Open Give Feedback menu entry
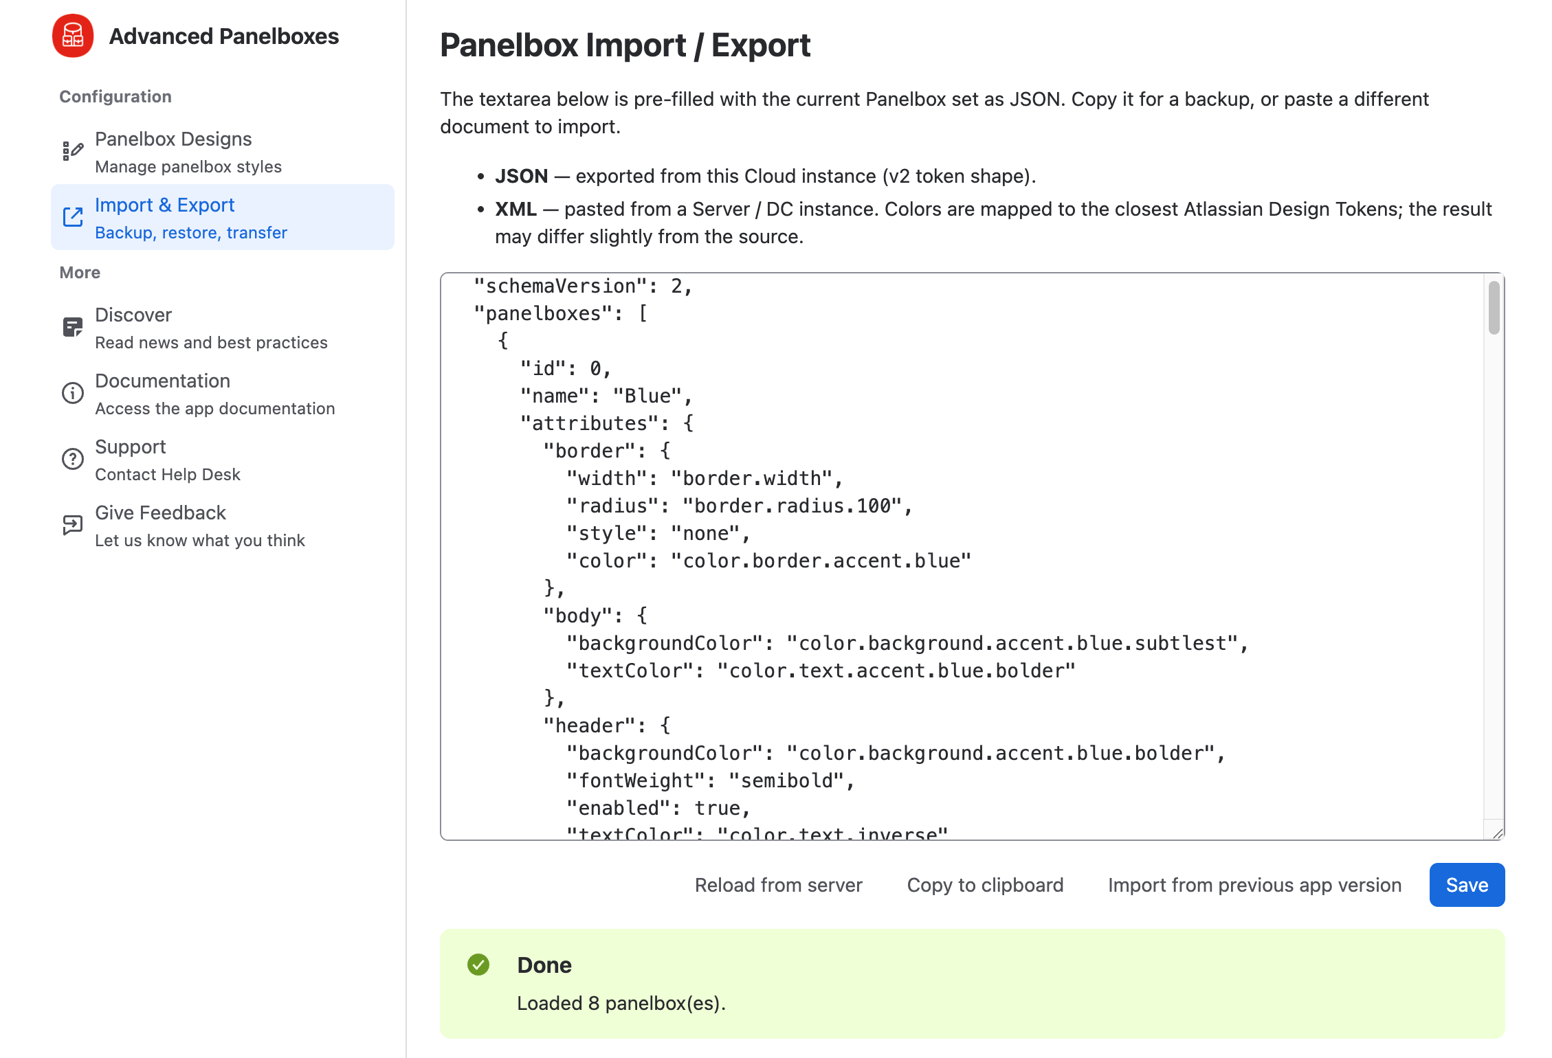 [x=223, y=525]
